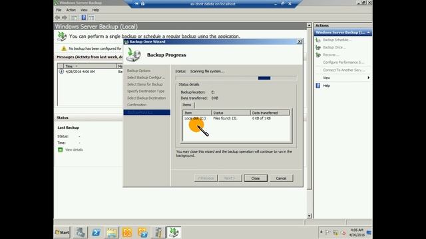Open Server Manager from the taskbar

(80, 232)
